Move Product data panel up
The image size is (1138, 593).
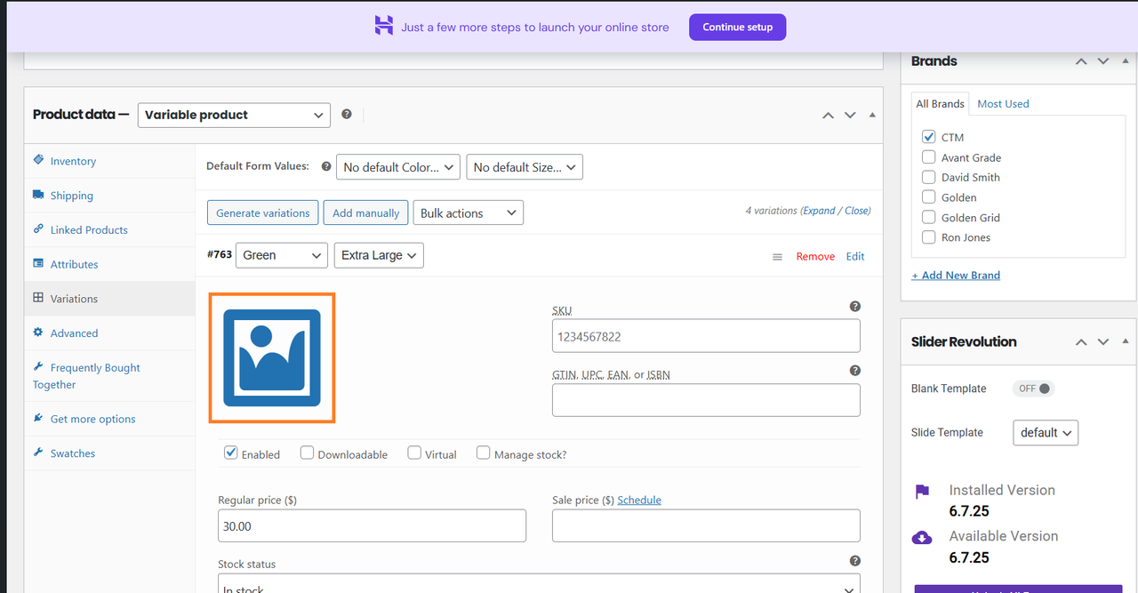[828, 116]
